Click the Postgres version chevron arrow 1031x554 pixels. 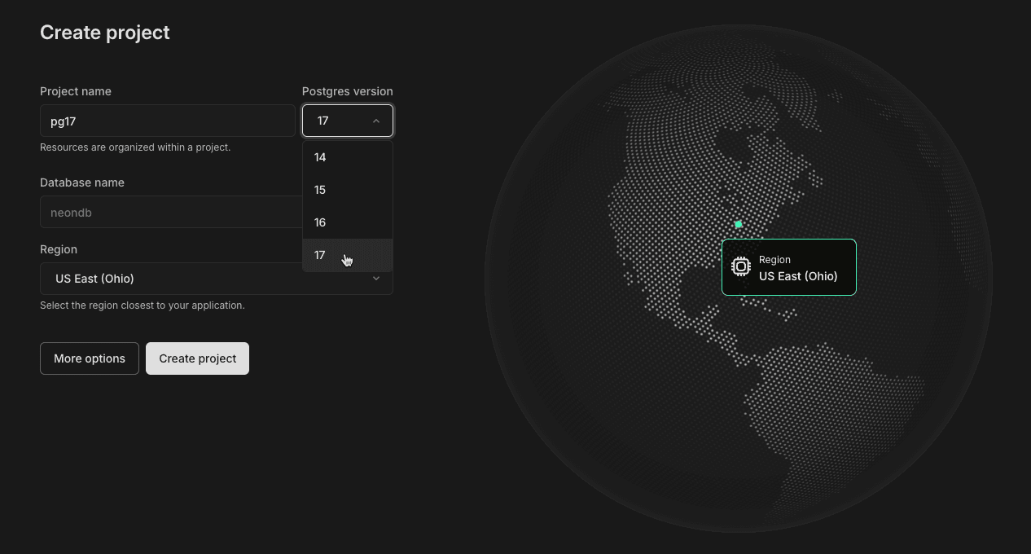(375, 121)
